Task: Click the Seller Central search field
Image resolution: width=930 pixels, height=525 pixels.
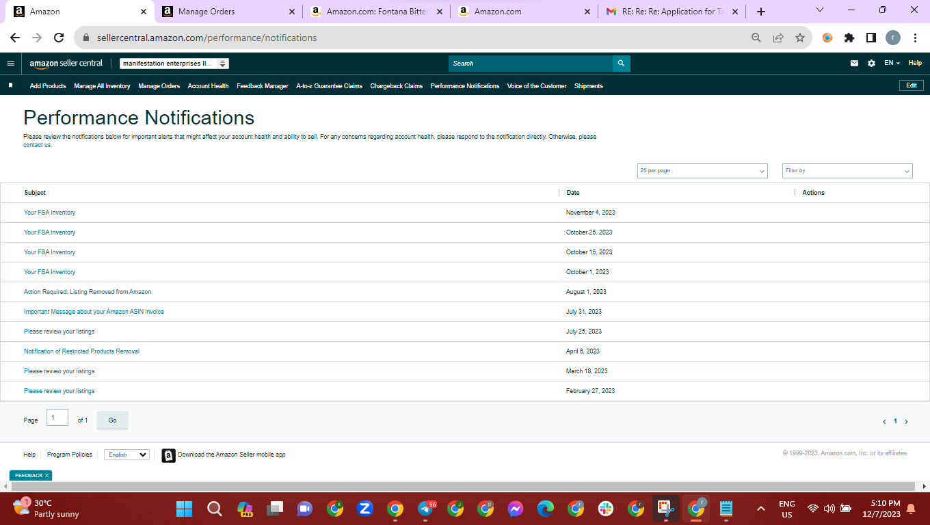Action: coord(531,64)
